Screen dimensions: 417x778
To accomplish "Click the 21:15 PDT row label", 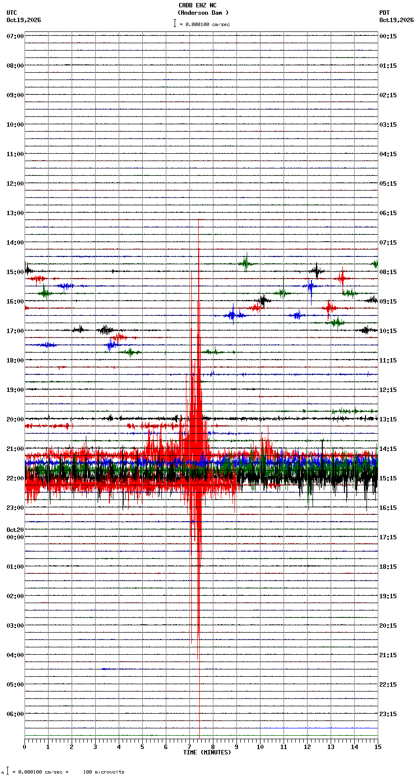I will coord(388,655).
